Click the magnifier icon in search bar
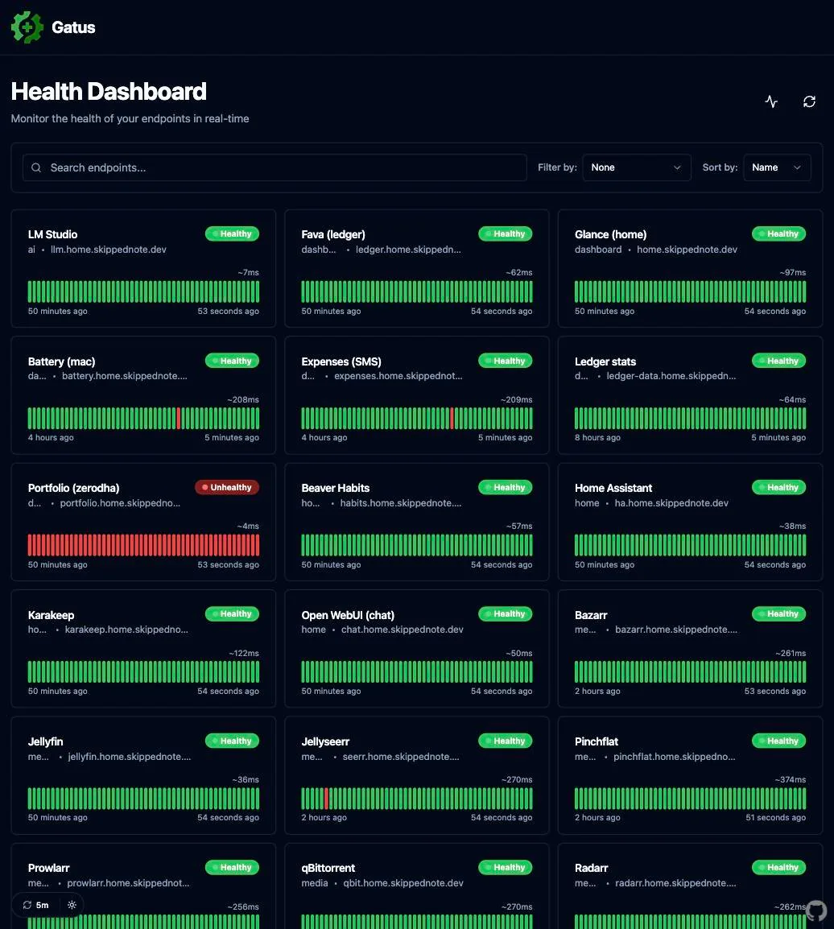The height and width of the screenshot is (929, 834). coord(36,167)
